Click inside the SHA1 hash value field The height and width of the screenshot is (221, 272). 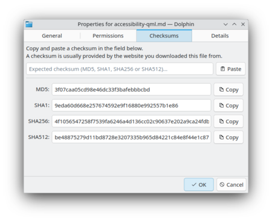131,105
